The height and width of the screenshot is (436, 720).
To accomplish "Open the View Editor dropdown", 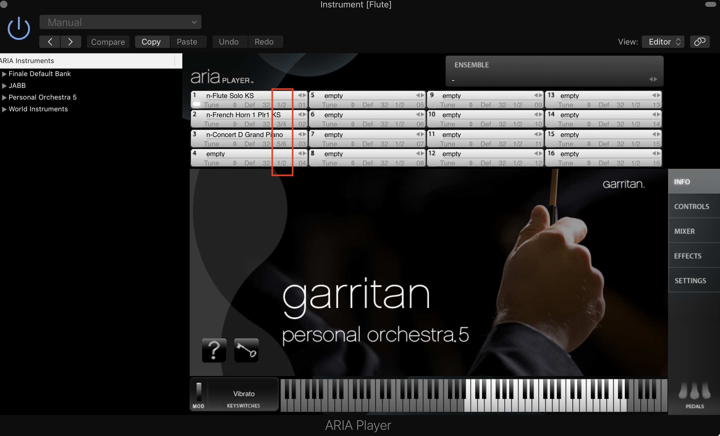I will tap(663, 42).
